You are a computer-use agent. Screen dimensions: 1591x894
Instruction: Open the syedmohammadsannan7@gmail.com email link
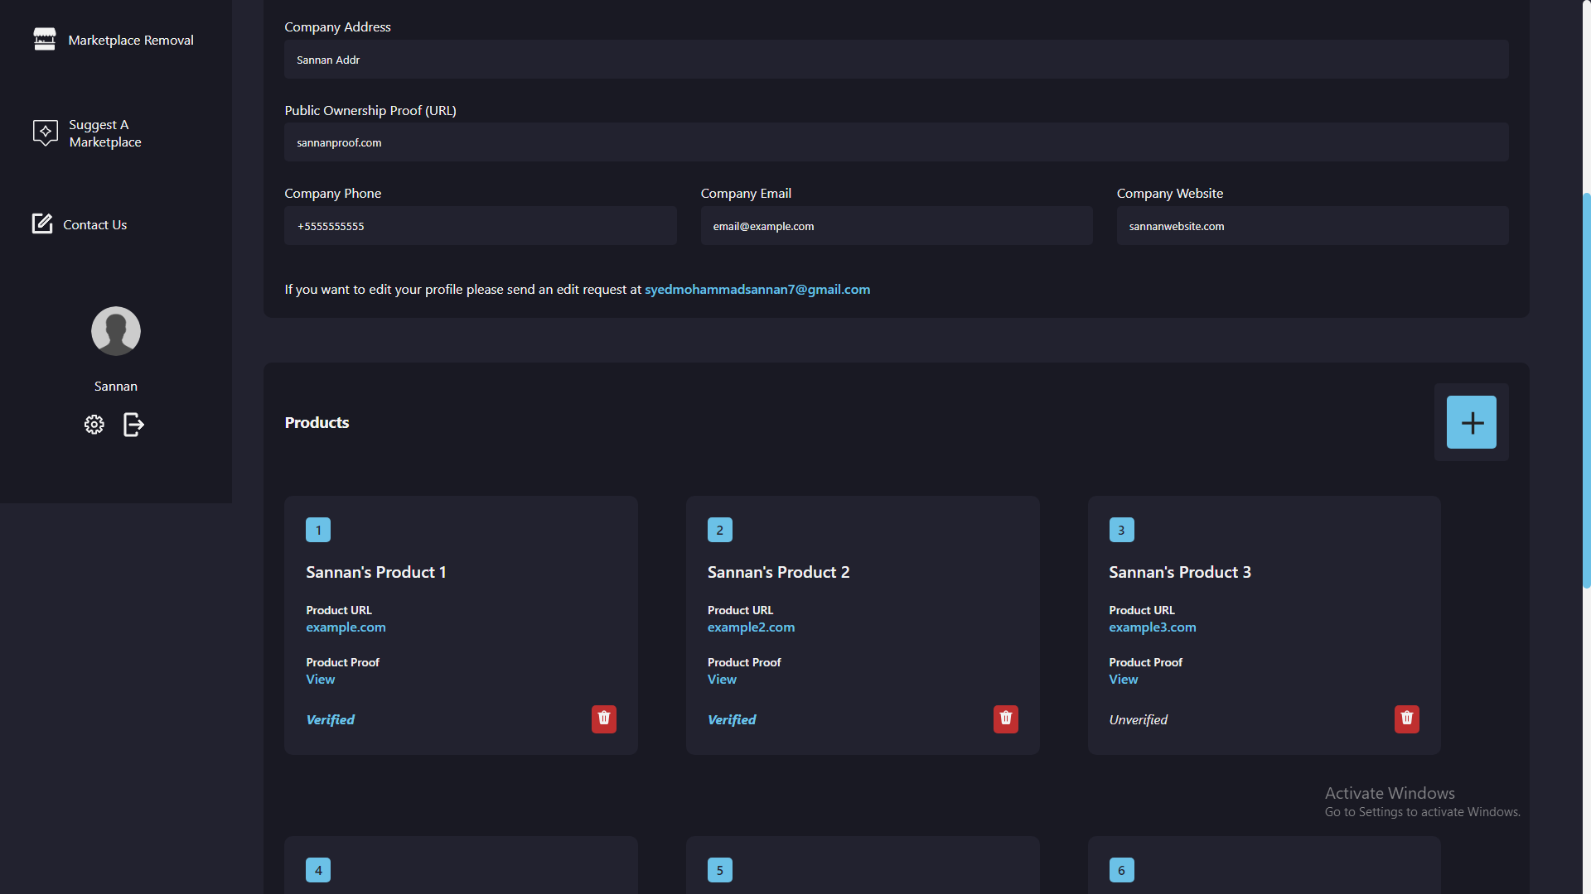(757, 289)
